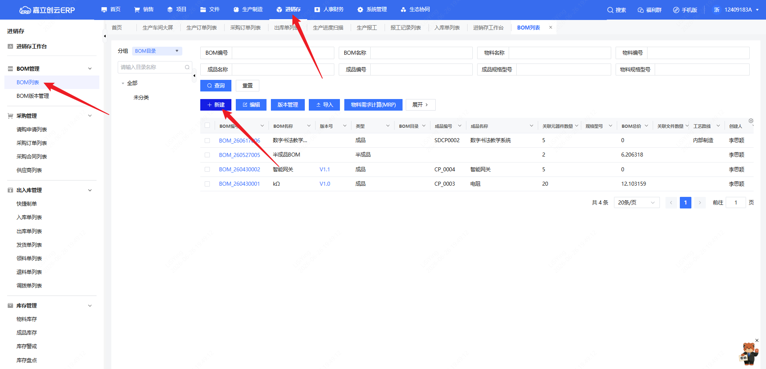
Task: Switch to the 生产车间大屏 tab
Action: point(158,28)
